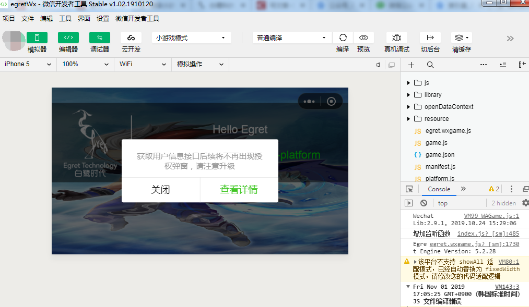529x307 pixels.
Task: Click the warning count badge showing 2
Action: 494,189
